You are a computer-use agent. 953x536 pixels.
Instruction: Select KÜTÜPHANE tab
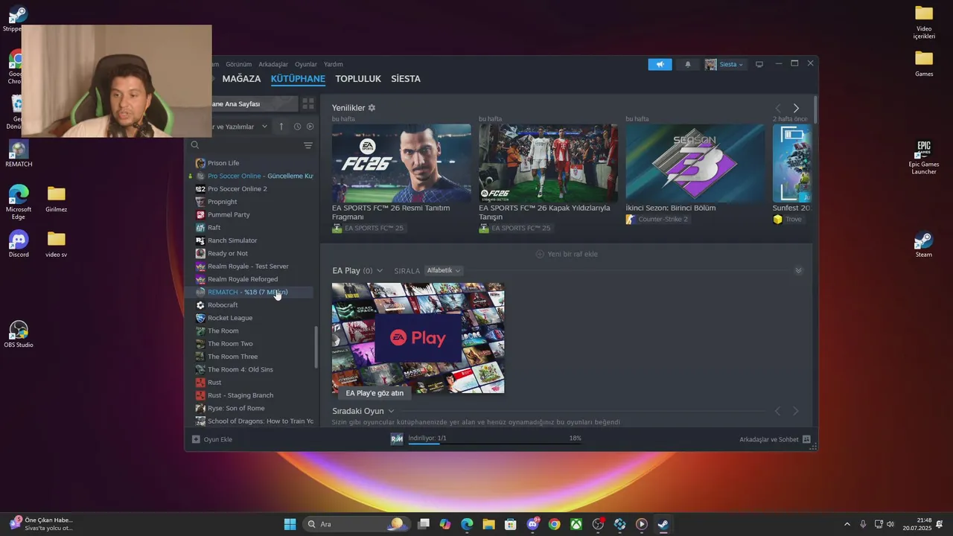pos(298,79)
